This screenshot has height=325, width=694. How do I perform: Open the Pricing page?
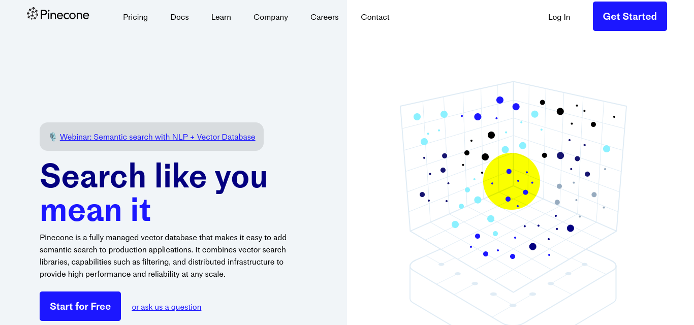click(x=135, y=17)
